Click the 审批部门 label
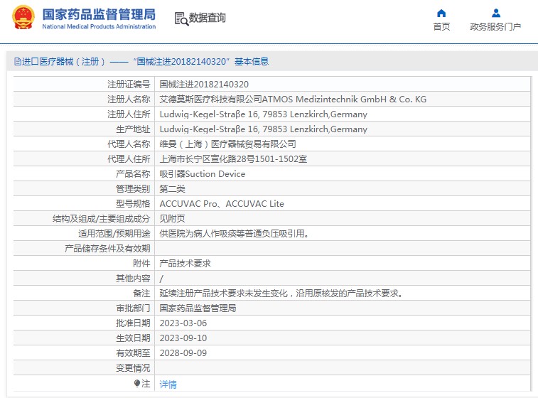The height and width of the screenshot is (398, 538). coord(133,308)
